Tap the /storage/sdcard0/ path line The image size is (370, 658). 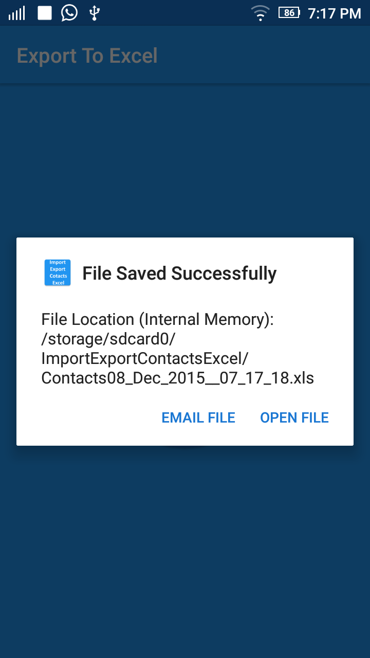click(x=108, y=339)
